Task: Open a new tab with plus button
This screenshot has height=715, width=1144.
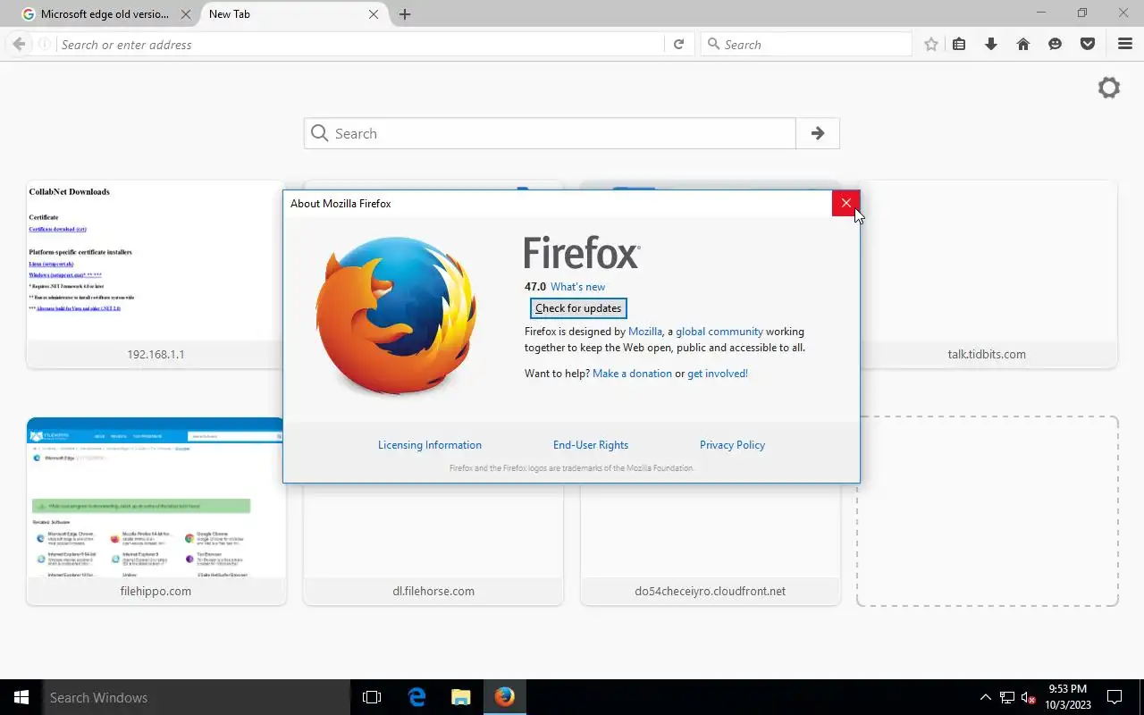Action: click(x=405, y=14)
